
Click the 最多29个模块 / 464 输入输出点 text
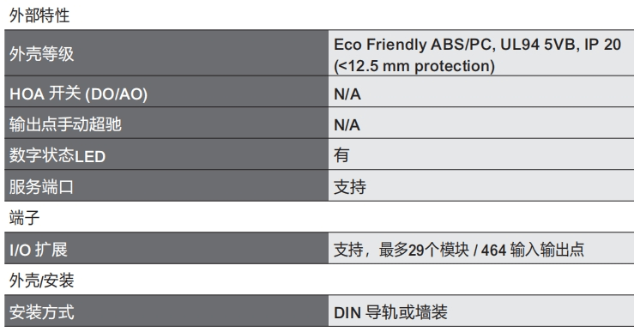[481, 250]
